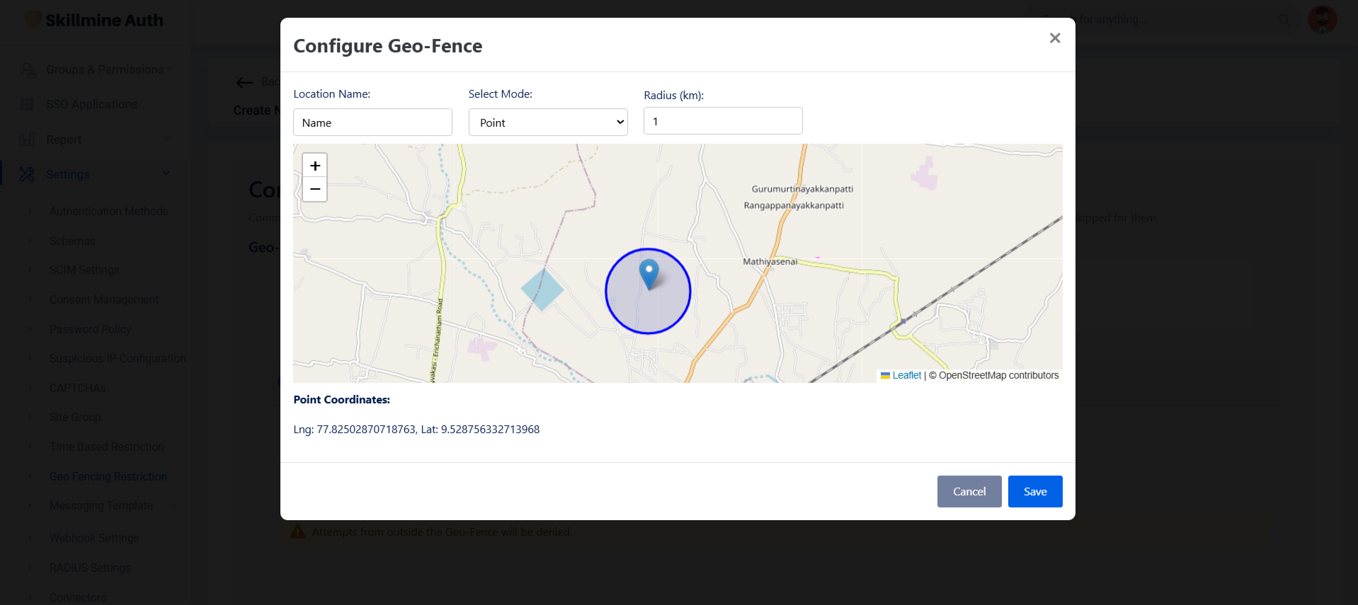Open Geo Fencing Restriction settings item
1358x605 pixels.
[x=108, y=476]
